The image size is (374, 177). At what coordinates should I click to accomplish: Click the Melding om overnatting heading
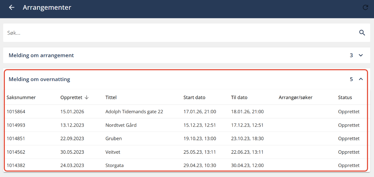click(x=39, y=79)
